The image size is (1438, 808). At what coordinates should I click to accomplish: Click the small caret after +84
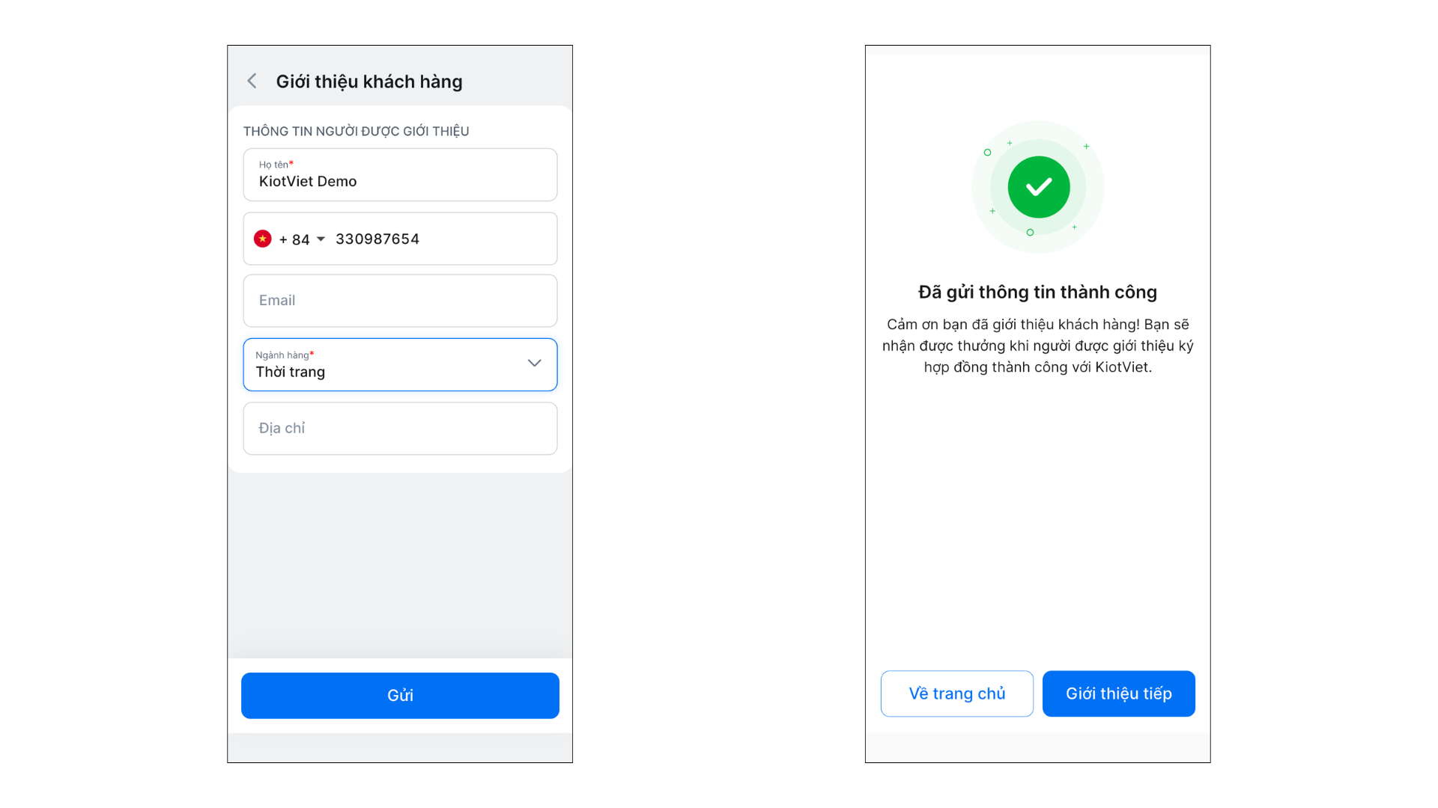pos(321,239)
